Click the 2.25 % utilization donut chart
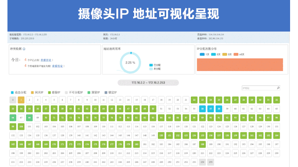Screen dimensions: 298x167 point(130,63)
